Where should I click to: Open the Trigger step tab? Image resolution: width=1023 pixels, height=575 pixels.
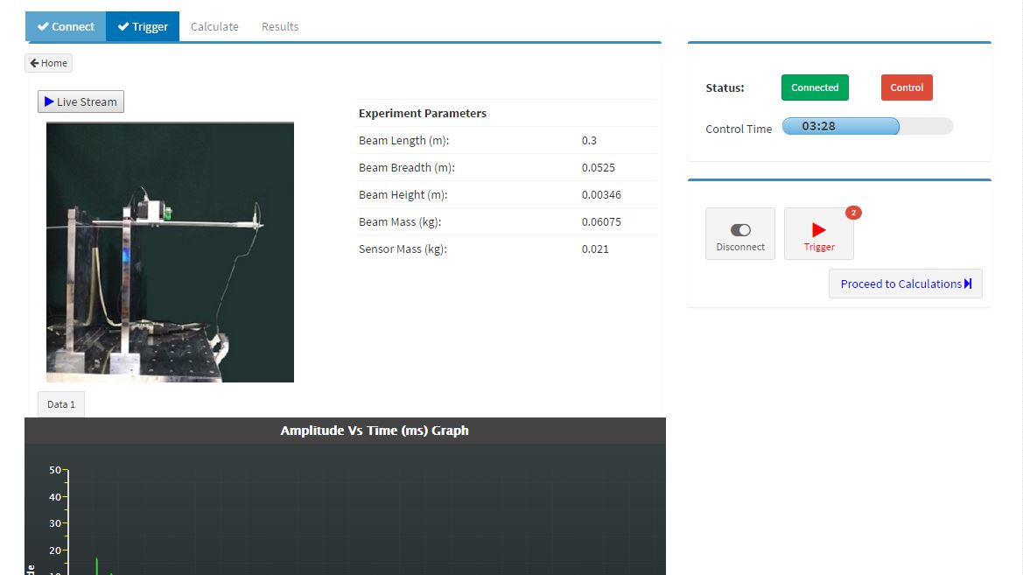point(143,27)
